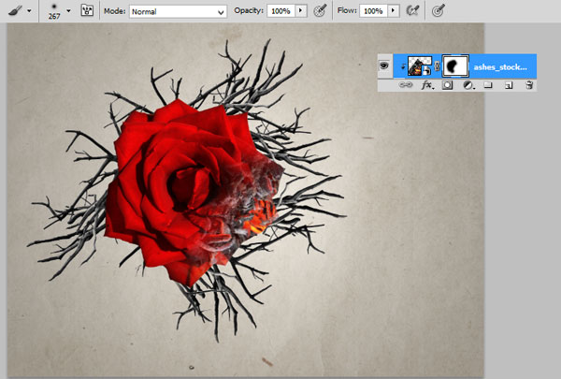
Task: Open the layer style fx menu
Action: (427, 85)
